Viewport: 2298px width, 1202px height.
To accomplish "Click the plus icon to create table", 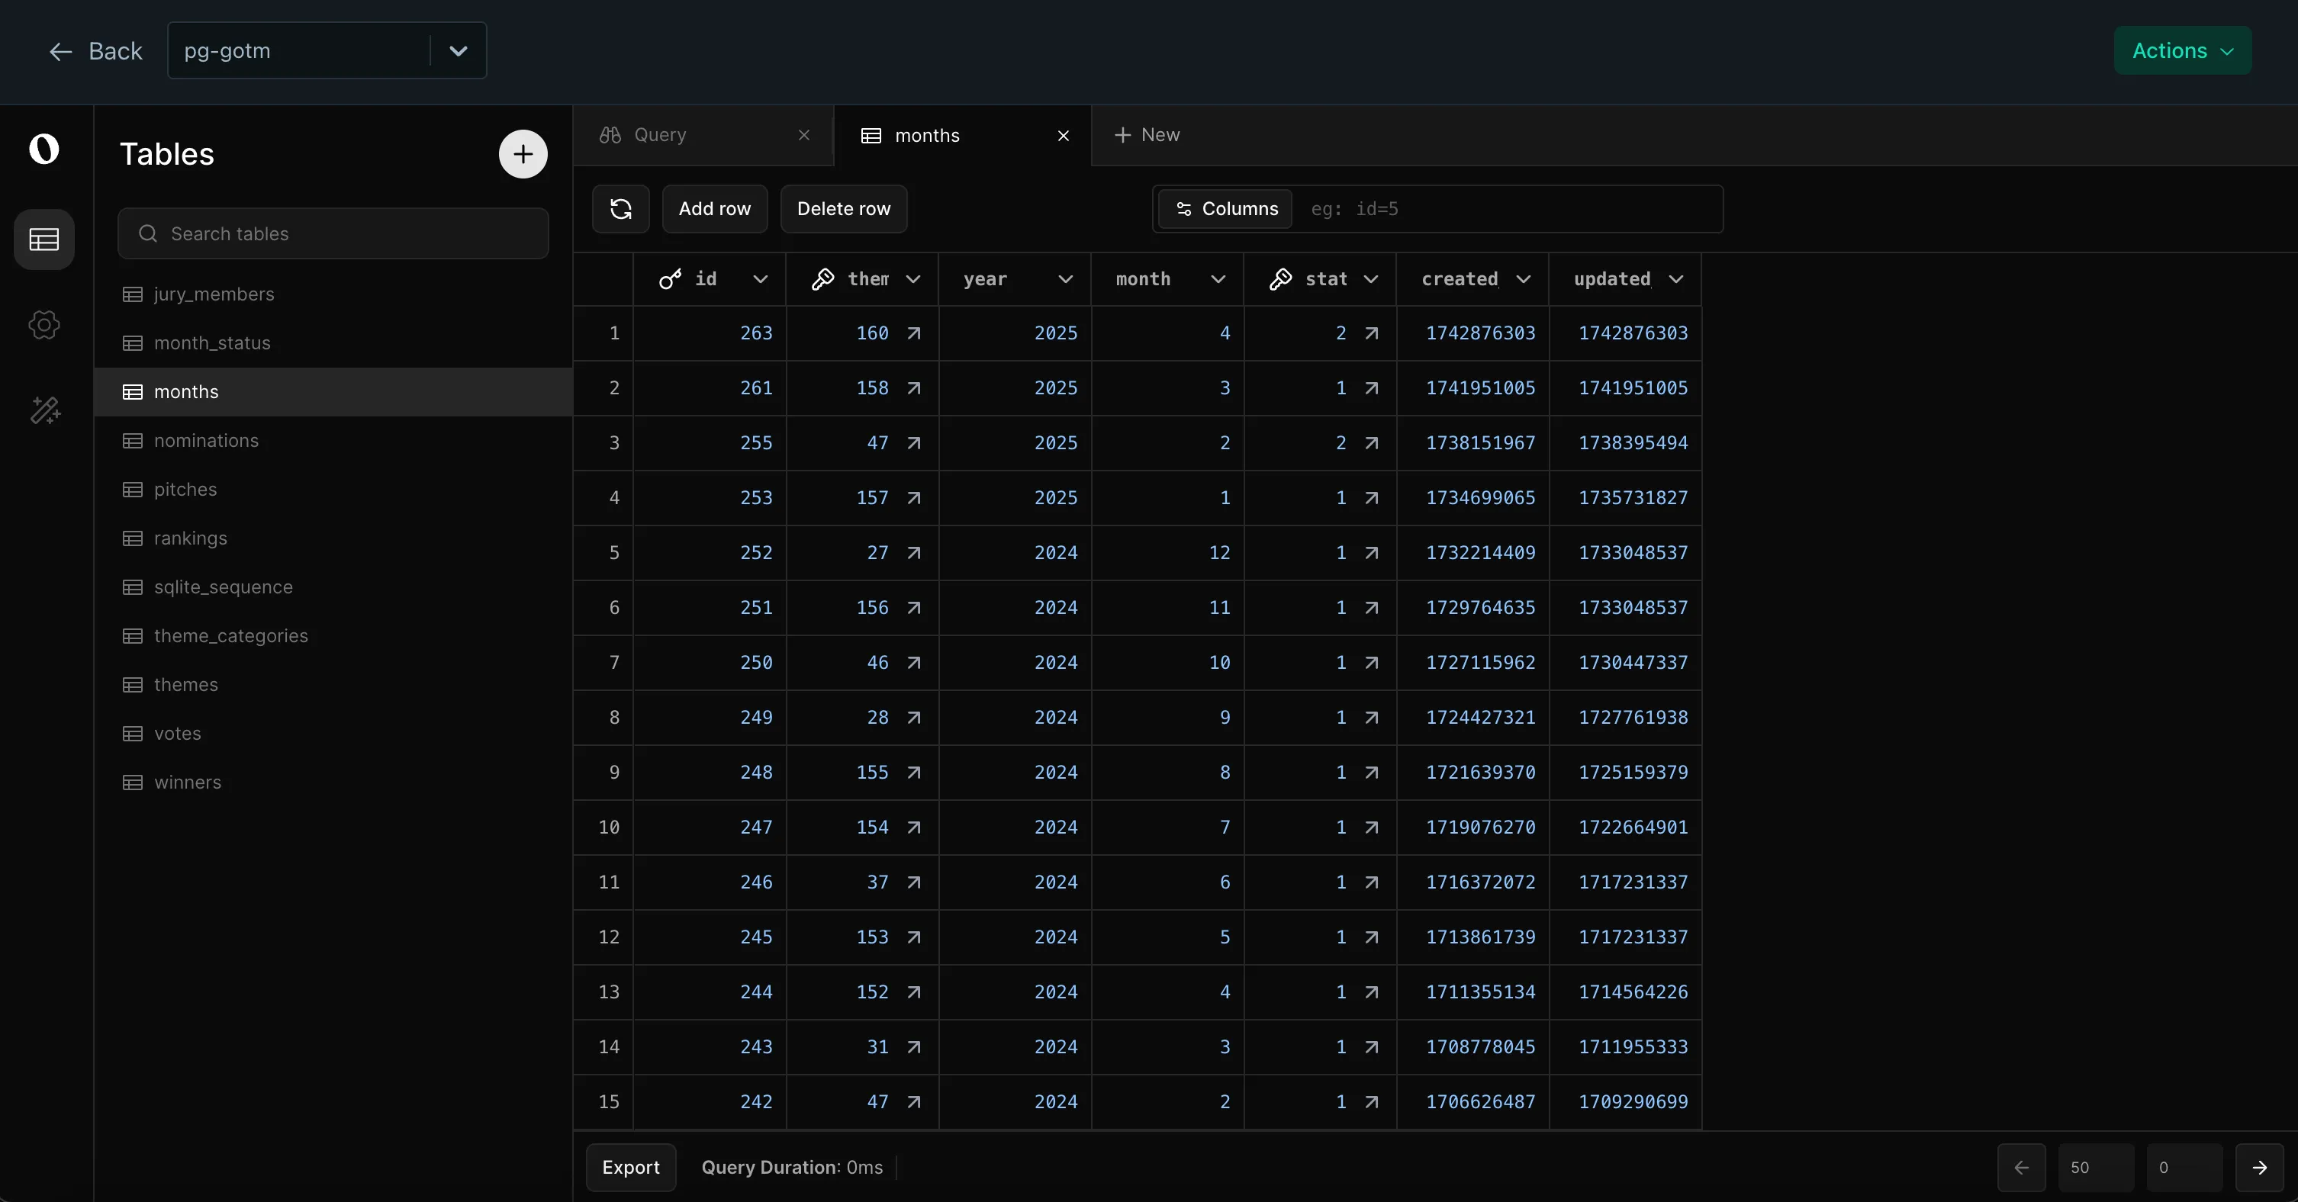I will [x=523, y=154].
